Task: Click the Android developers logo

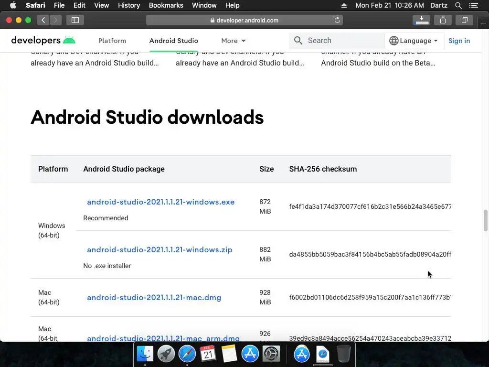Action: [x=43, y=40]
